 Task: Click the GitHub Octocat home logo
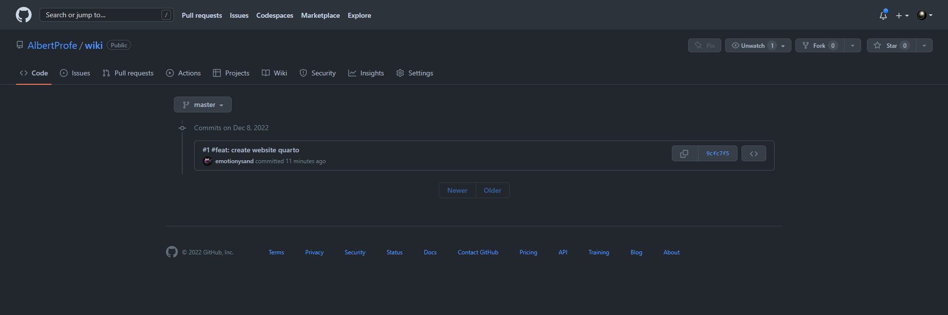pos(24,15)
